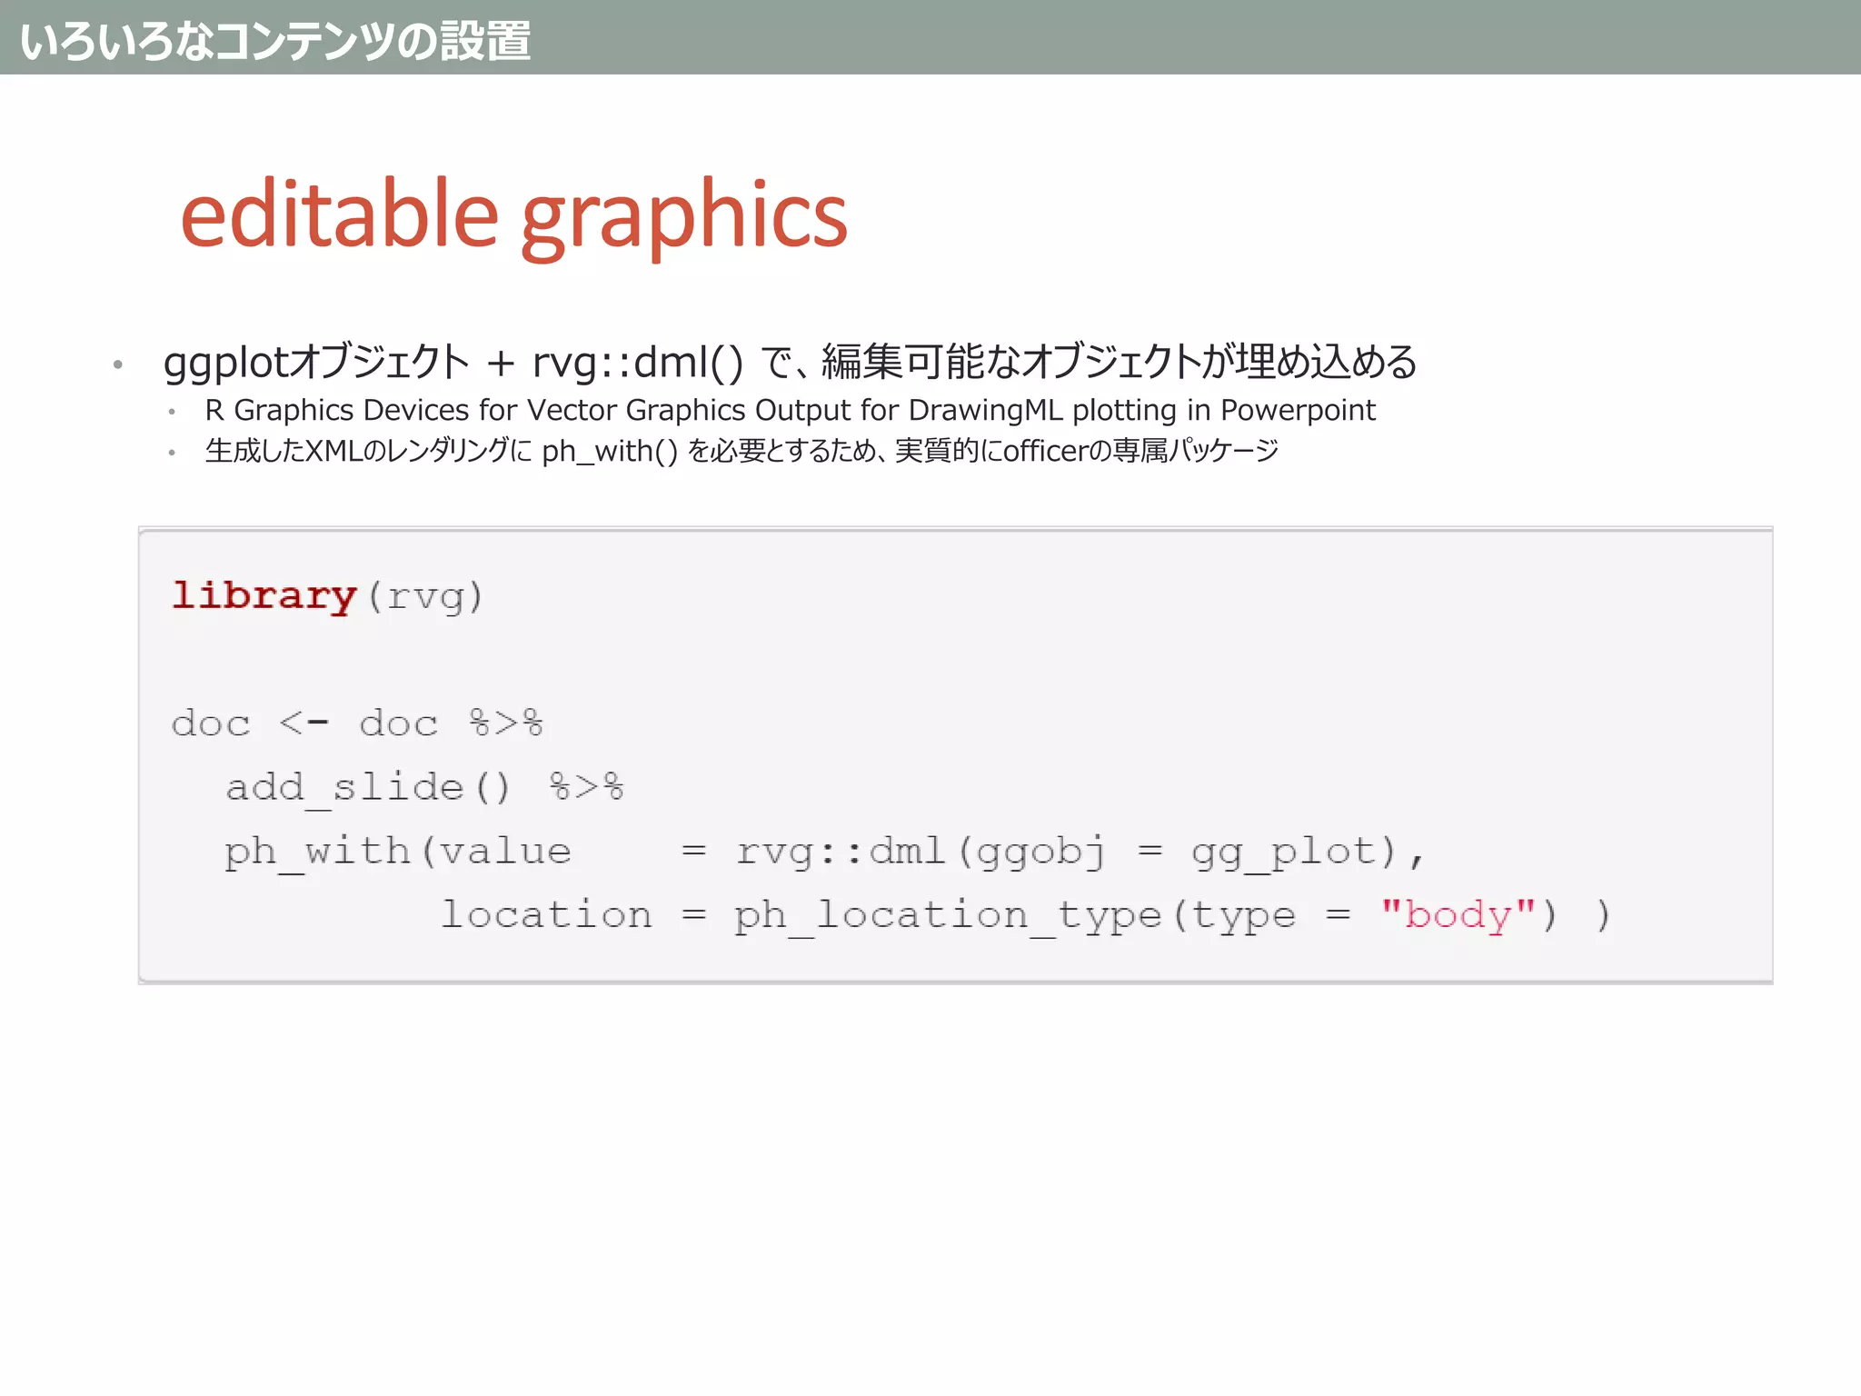Click 'rvg::dml(ggobj = gg_plot),' code
Screen dimensions: 1861x1396
coord(1079,852)
